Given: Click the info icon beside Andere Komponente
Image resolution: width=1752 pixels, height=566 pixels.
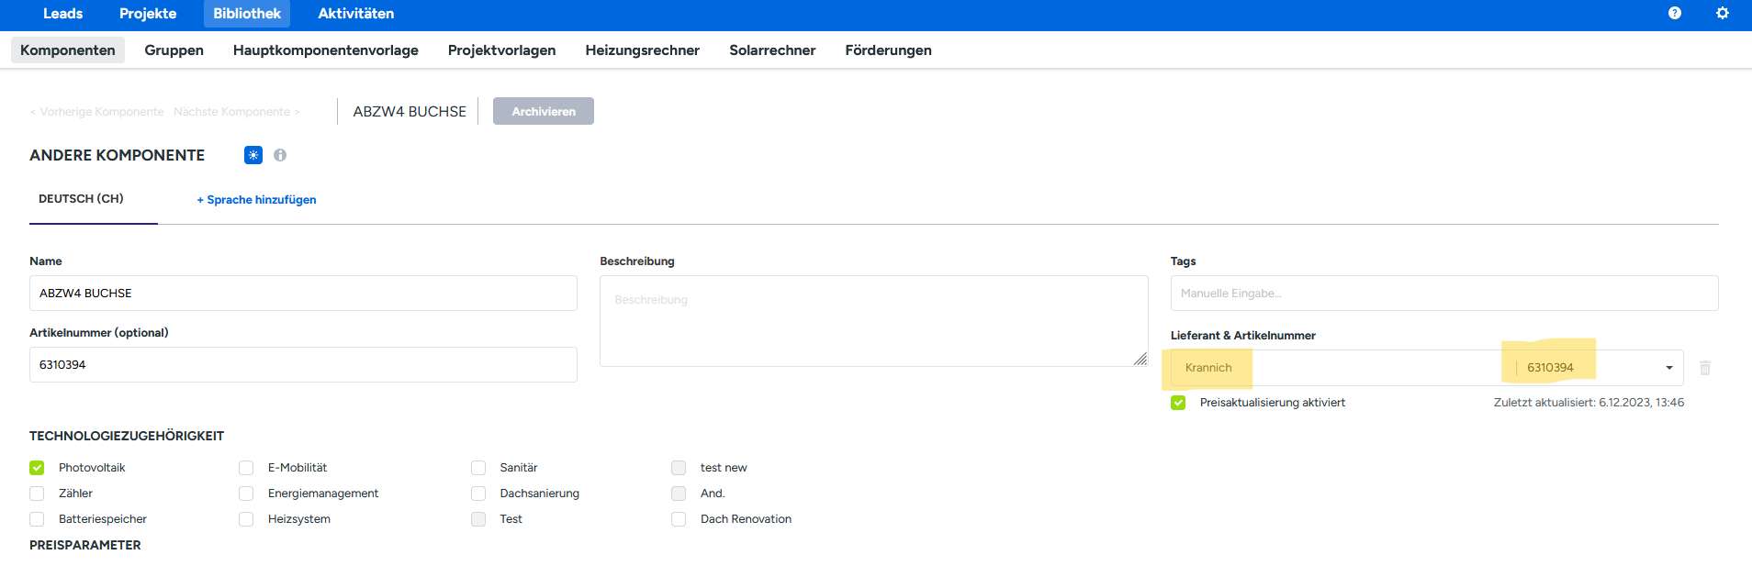Looking at the screenshot, I should coord(280,155).
